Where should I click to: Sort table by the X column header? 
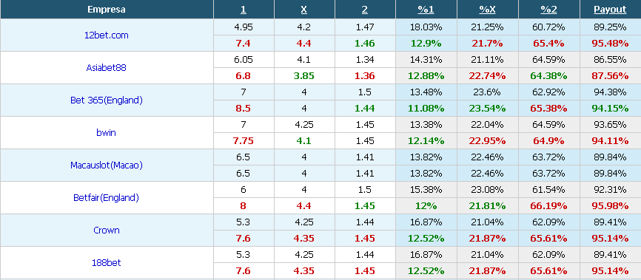(304, 10)
